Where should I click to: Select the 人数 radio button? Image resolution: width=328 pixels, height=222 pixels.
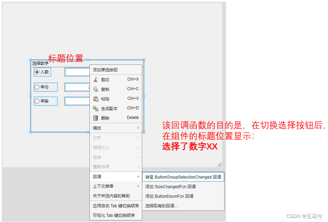click(37, 72)
